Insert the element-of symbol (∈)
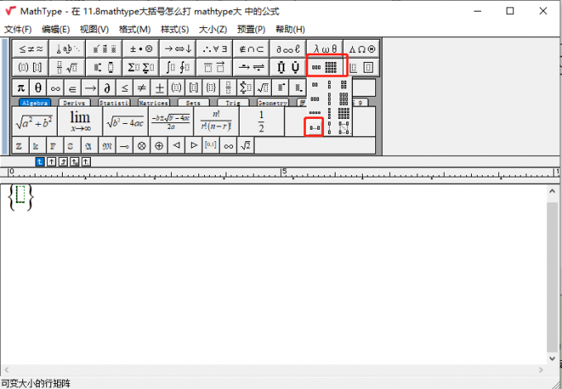Viewport: 562px width, 389px height. coord(73,87)
